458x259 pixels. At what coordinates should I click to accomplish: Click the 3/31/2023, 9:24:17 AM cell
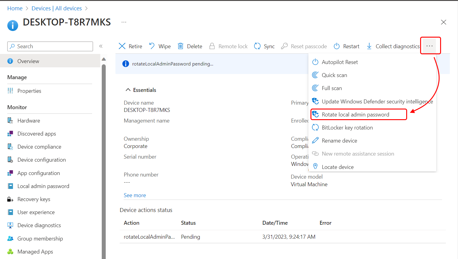point(289,237)
